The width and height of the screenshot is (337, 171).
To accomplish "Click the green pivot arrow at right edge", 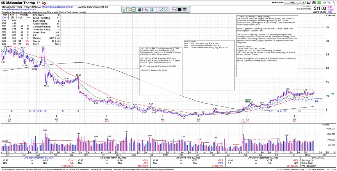I will [x=333, y=93].
